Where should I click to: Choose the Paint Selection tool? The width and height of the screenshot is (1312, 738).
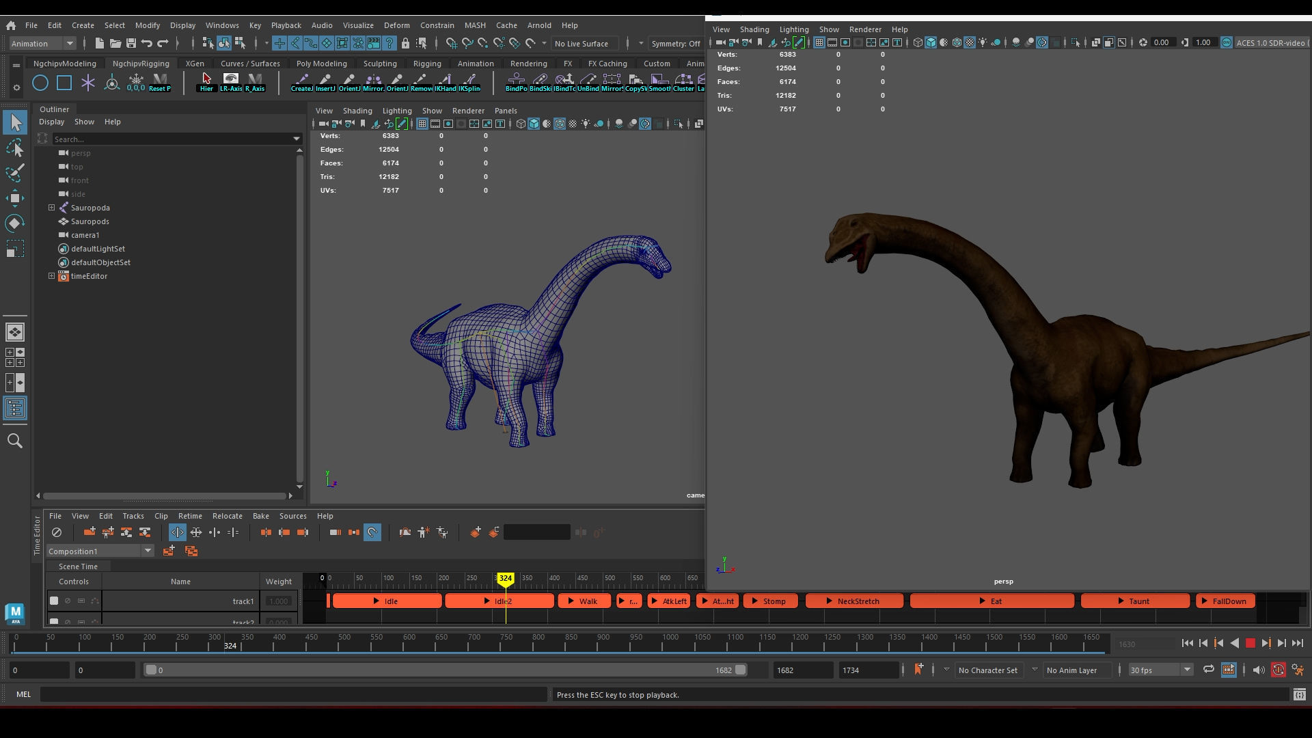click(x=15, y=172)
